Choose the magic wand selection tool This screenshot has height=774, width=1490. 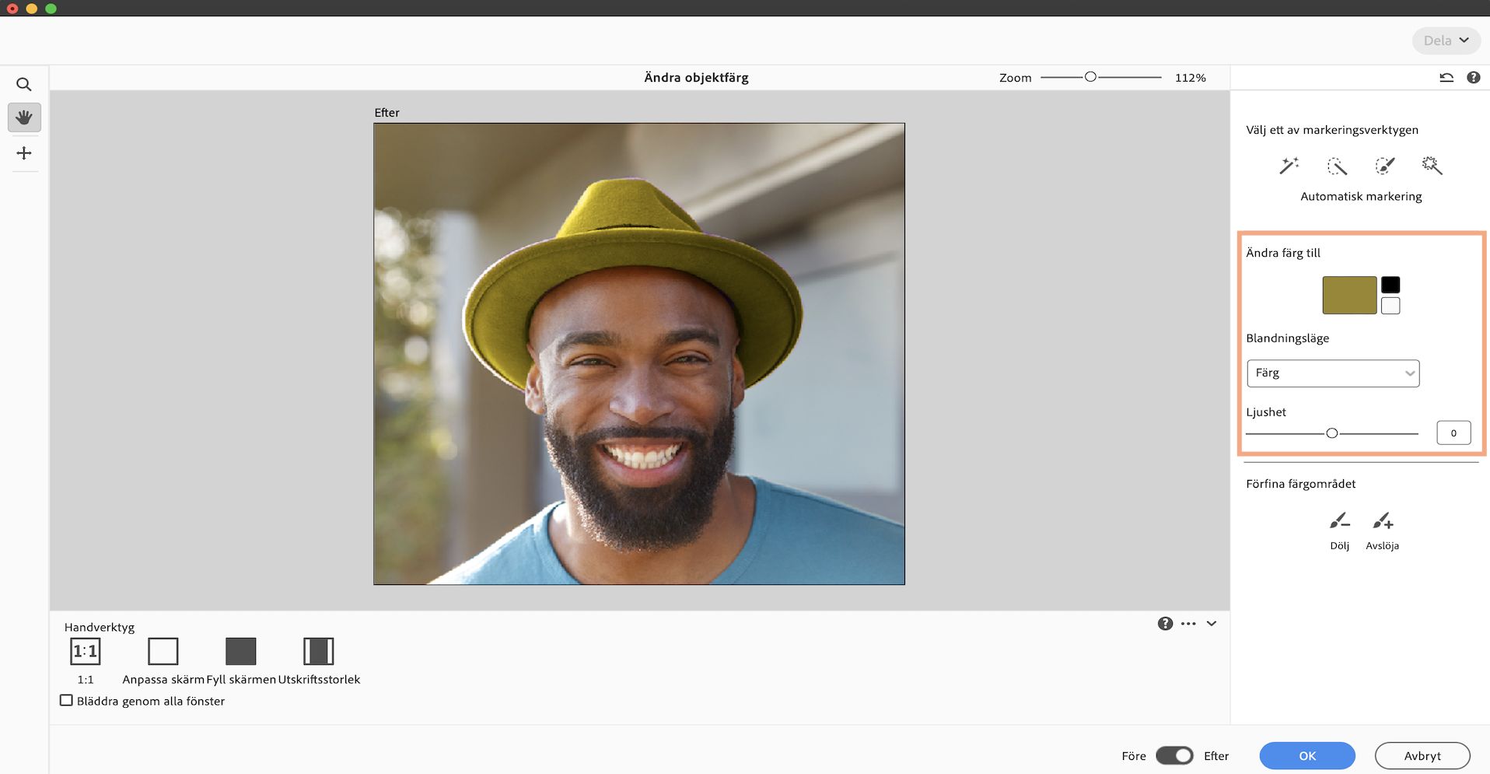click(x=1432, y=166)
